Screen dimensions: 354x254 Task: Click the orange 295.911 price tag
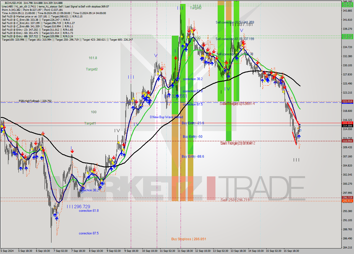click(x=347, y=201)
